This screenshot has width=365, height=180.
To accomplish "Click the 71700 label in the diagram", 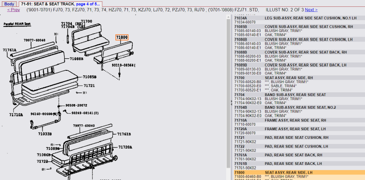I will (86, 21).
